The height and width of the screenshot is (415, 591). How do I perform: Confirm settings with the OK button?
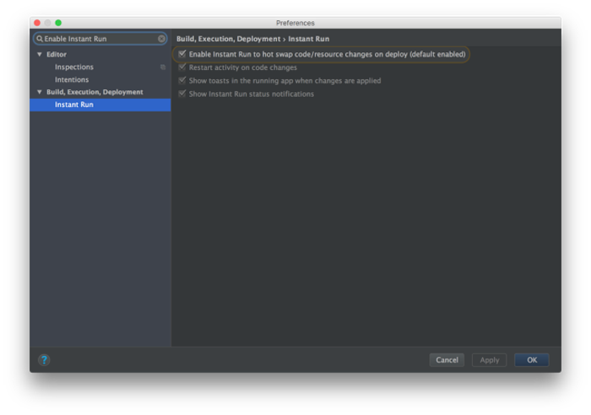tap(532, 360)
